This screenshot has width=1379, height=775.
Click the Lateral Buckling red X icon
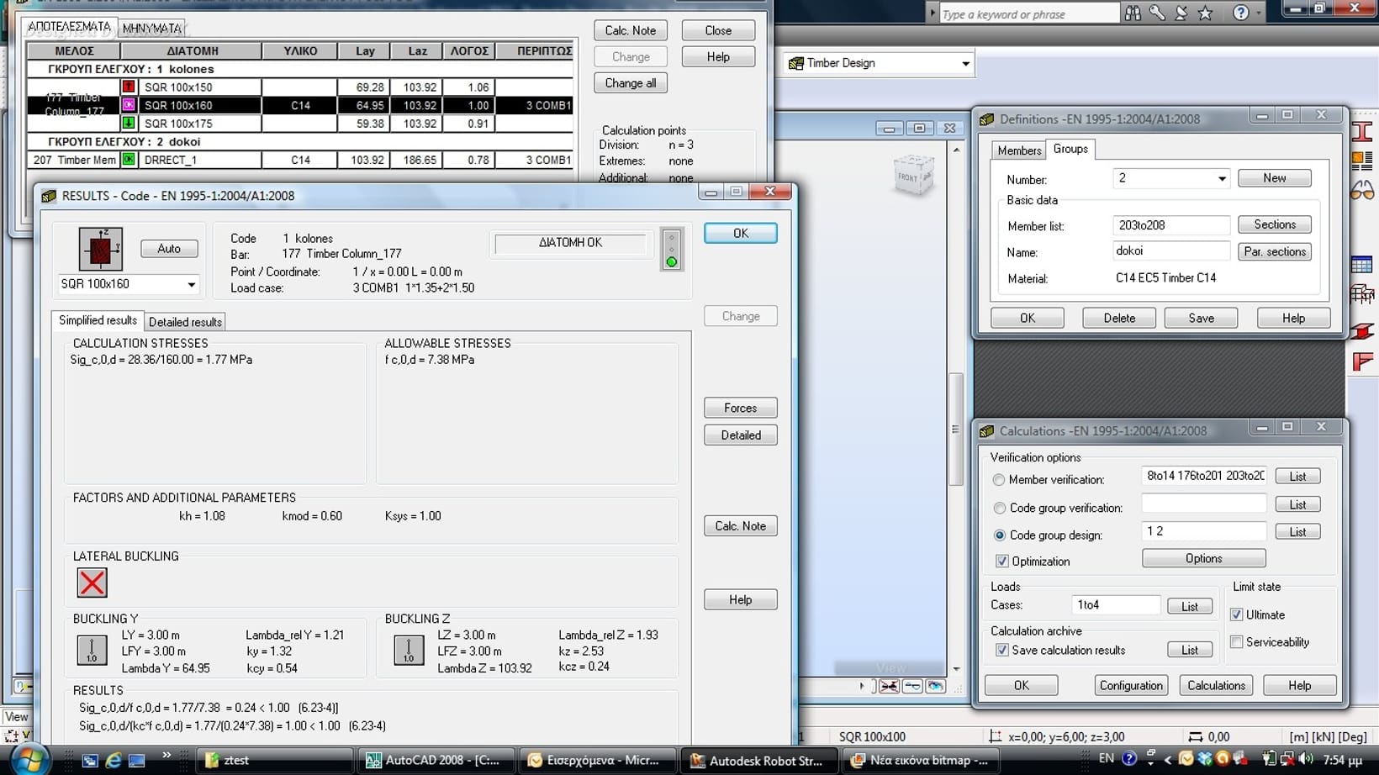(92, 583)
